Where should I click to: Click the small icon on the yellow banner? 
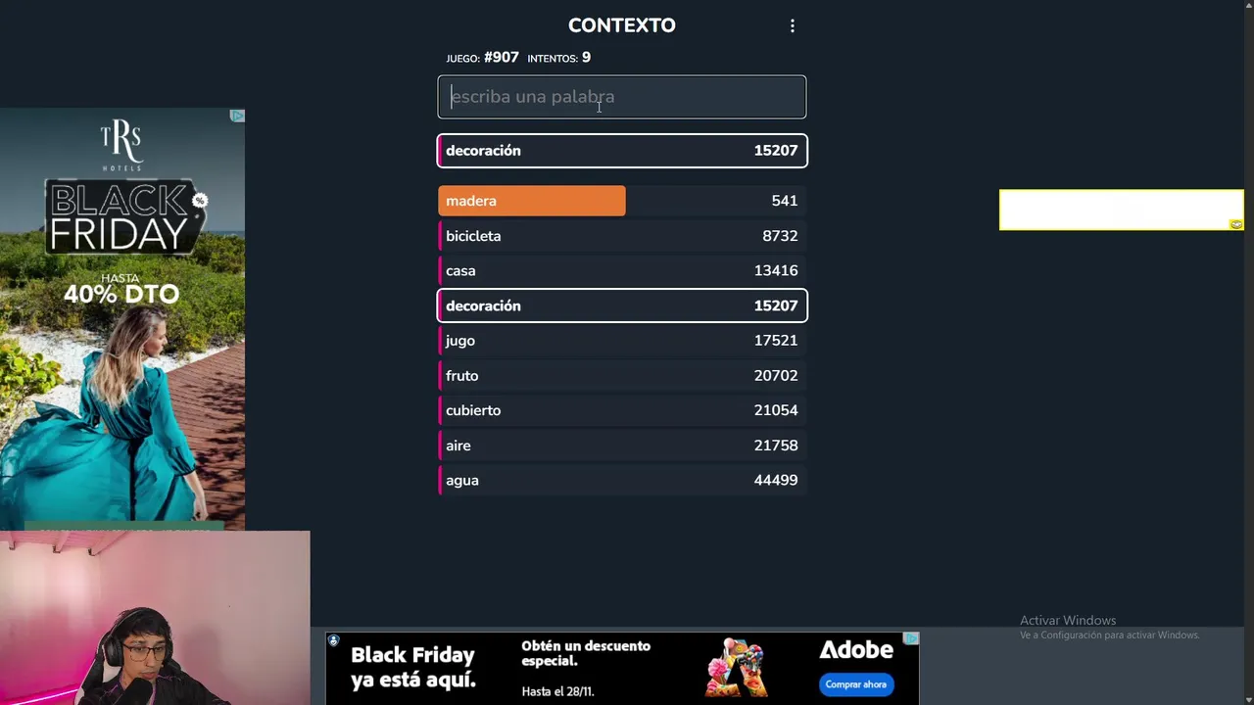[x=1236, y=224]
